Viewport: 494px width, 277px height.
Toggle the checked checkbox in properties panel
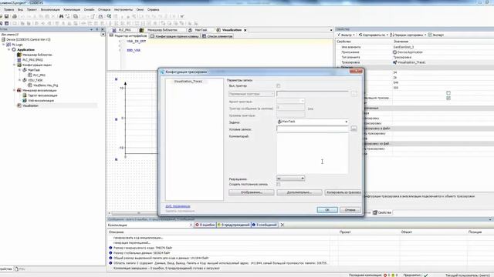click(x=448, y=98)
